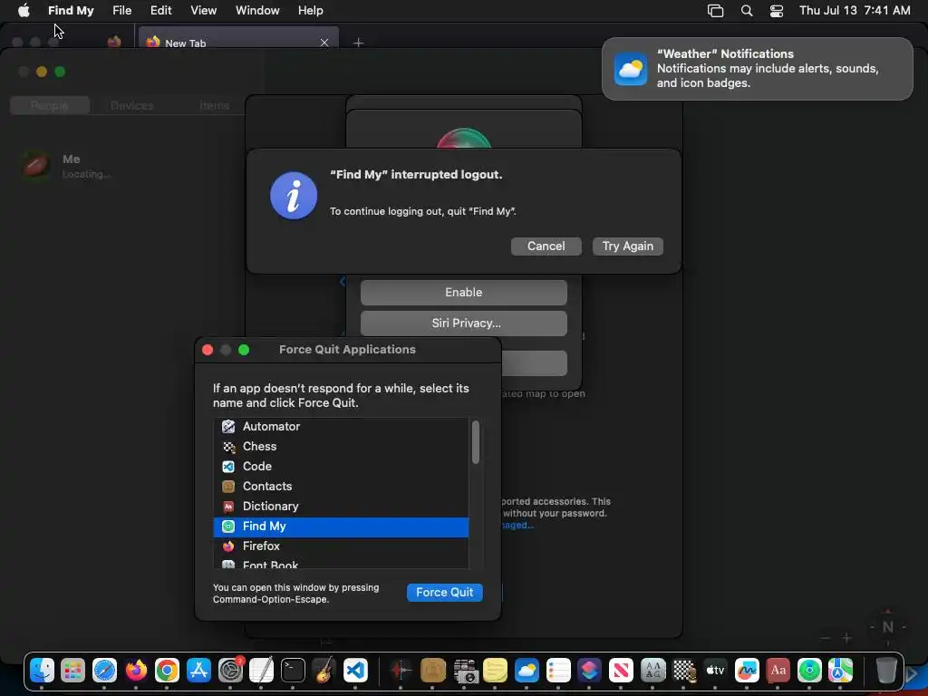Click the info icon in logout dialog
928x696 pixels.
pyautogui.click(x=294, y=196)
